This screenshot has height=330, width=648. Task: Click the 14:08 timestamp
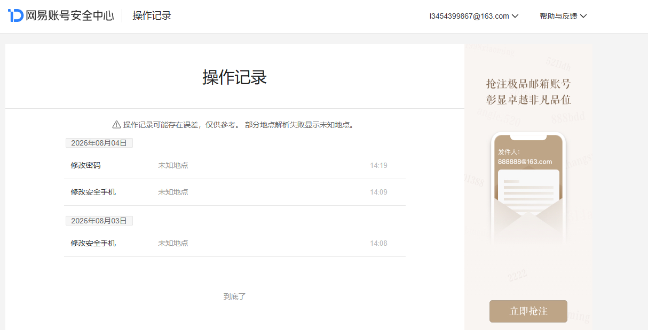coord(378,243)
